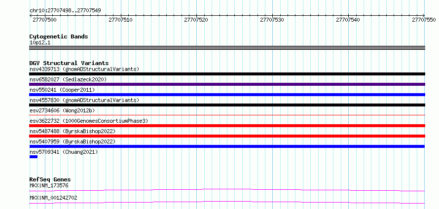The image size is (439, 209).
Task: Click the black bar under nsv4557830
Action: pyautogui.click(x=227, y=105)
